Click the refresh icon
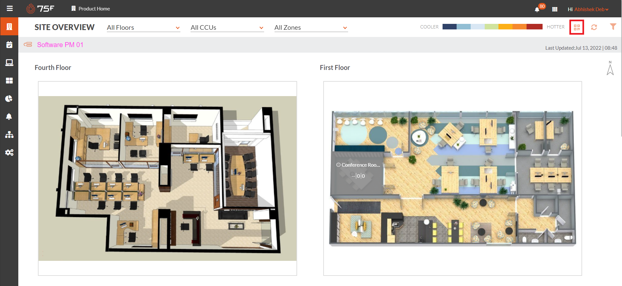Viewport: 622px width, 286px height. coord(594,27)
